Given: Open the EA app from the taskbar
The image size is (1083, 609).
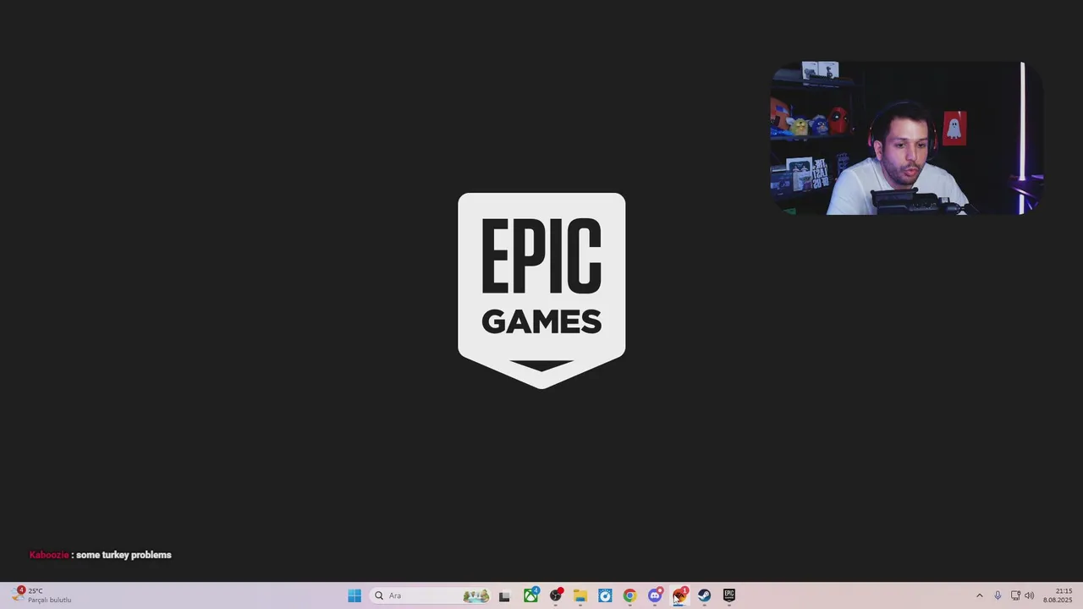Looking at the screenshot, I should (679, 595).
